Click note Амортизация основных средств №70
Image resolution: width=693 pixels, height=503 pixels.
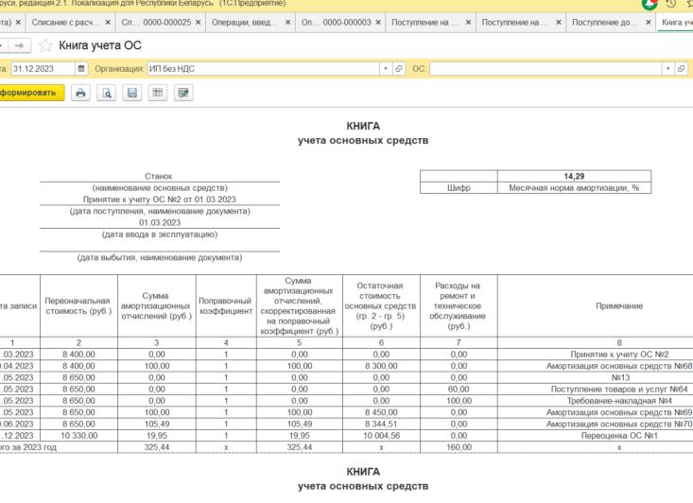tap(618, 424)
